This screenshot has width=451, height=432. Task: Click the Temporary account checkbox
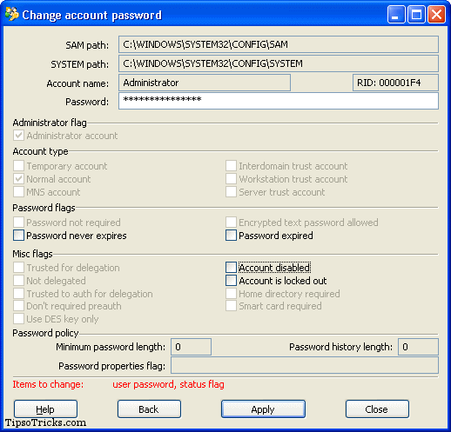click(x=18, y=166)
